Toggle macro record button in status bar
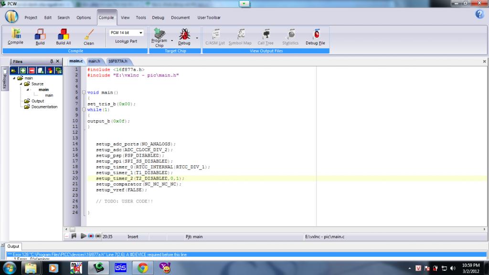The width and height of the screenshot is (489, 275). (90, 236)
